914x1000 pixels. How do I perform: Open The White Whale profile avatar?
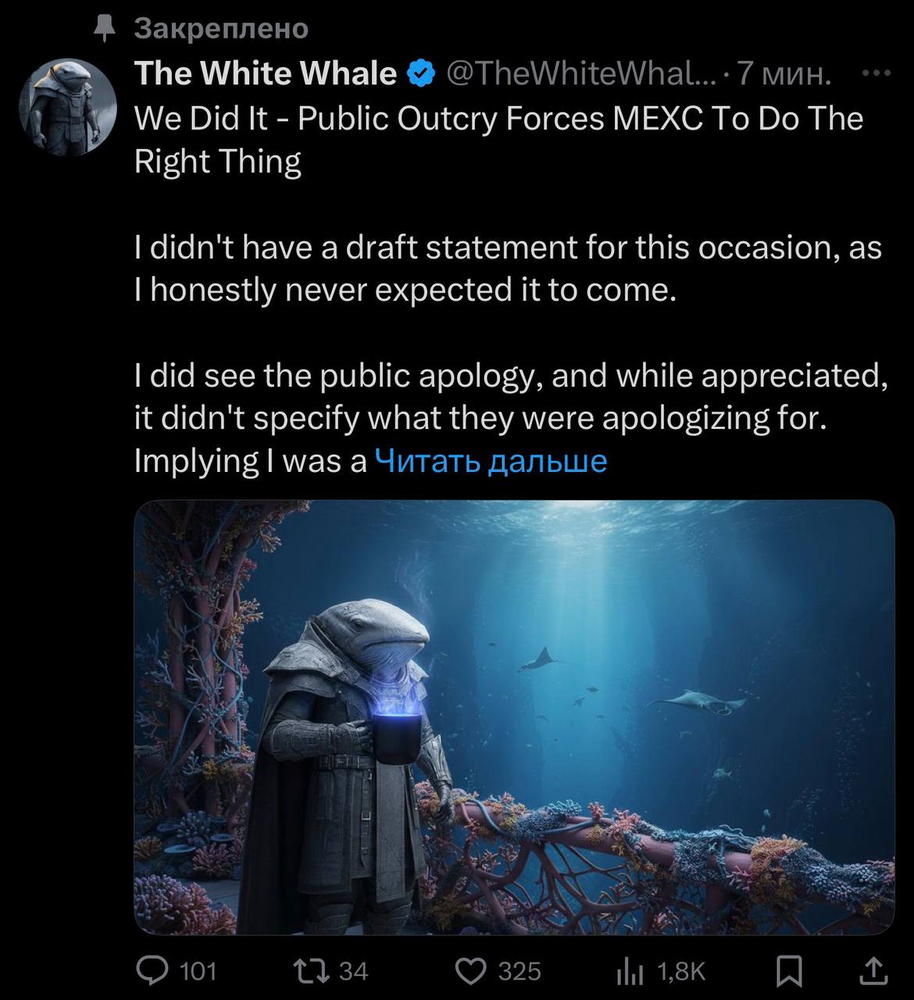pyautogui.click(x=67, y=107)
